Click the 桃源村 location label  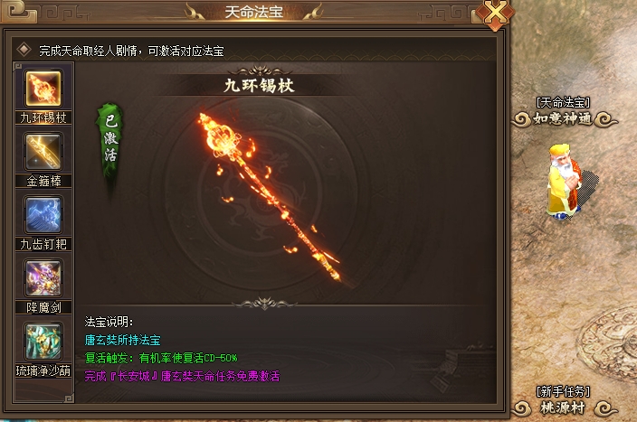click(564, 408)
